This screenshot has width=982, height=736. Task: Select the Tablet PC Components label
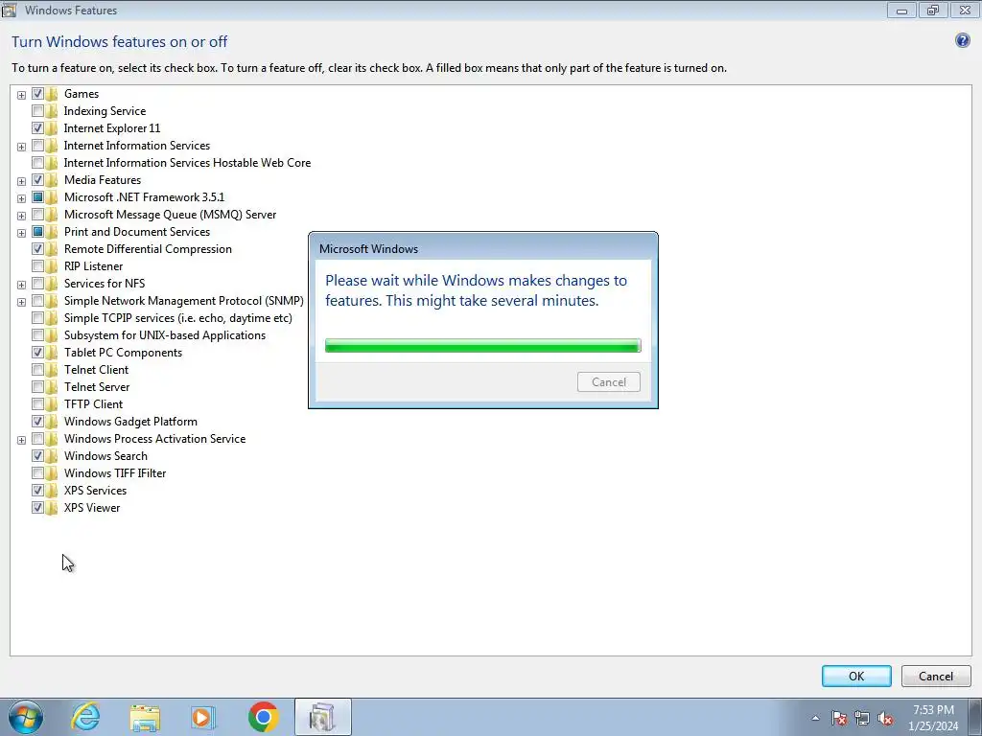(123, 353)
